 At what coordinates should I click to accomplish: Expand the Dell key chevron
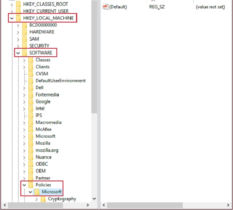(x=24, y=88)
